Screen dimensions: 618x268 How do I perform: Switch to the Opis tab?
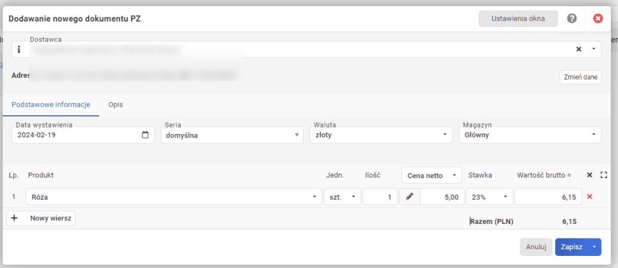point(115,104)
